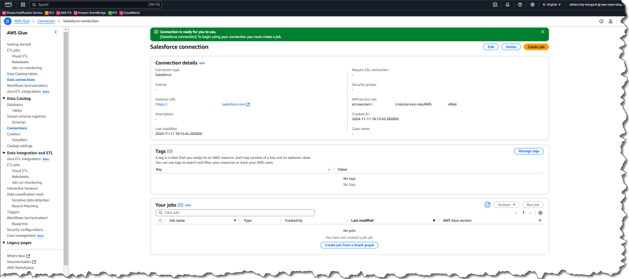Click the Manage tags button
Image resolution: width=629 pixels, height=279 pixels.
click(x=529, y=151)
